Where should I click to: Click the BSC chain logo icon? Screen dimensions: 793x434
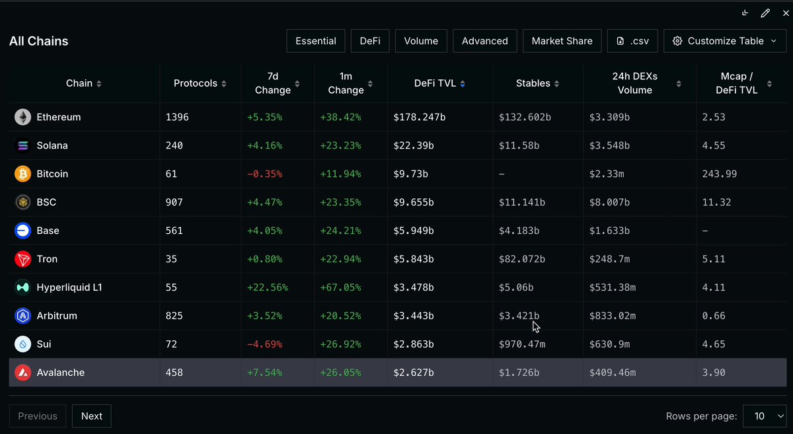(x=23, y=202)
